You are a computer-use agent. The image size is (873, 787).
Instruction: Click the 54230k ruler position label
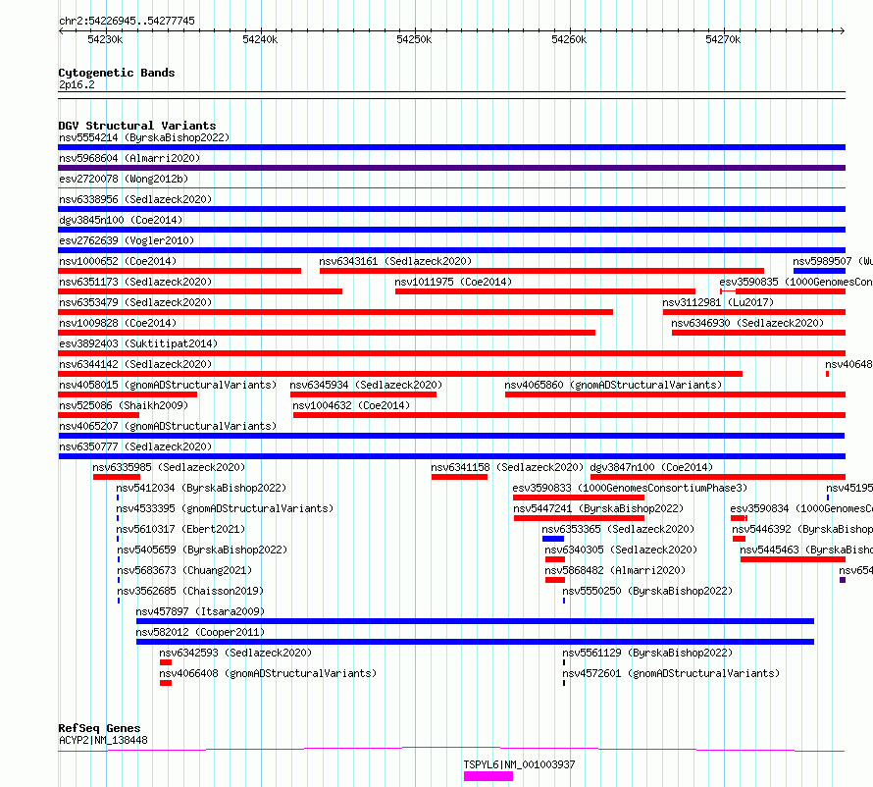pos(105,39)
